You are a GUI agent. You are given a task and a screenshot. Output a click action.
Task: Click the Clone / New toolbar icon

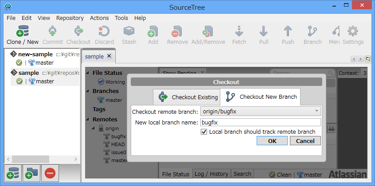coord(23,31)
